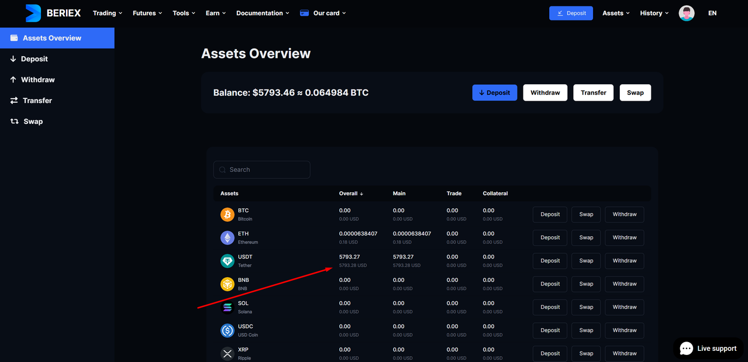
Task: Click Withdraw in the SOL row
Action: [x=625, y=307]
